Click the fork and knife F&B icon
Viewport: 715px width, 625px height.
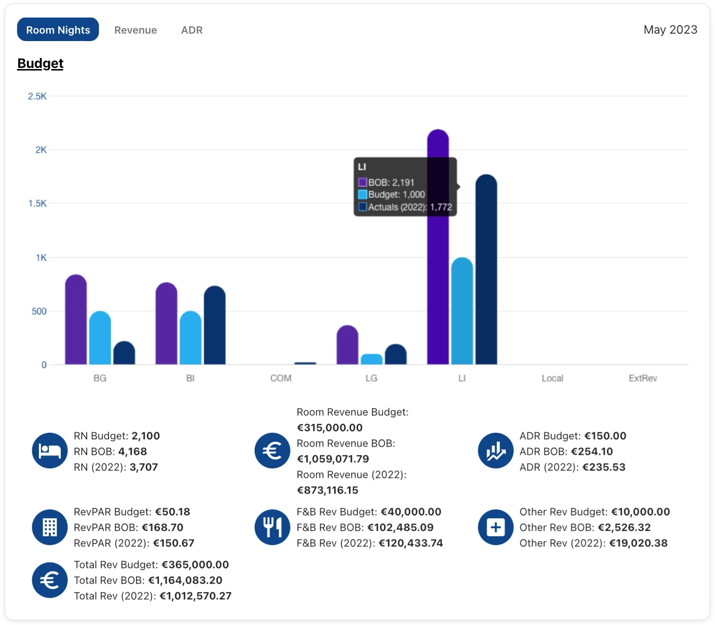(272, 527)
